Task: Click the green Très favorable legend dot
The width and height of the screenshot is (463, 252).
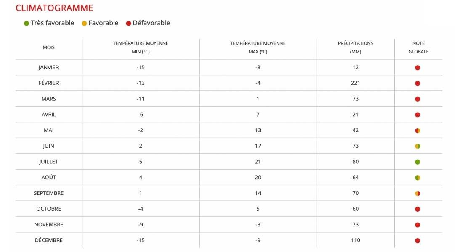Action: (x=26, y=23)
